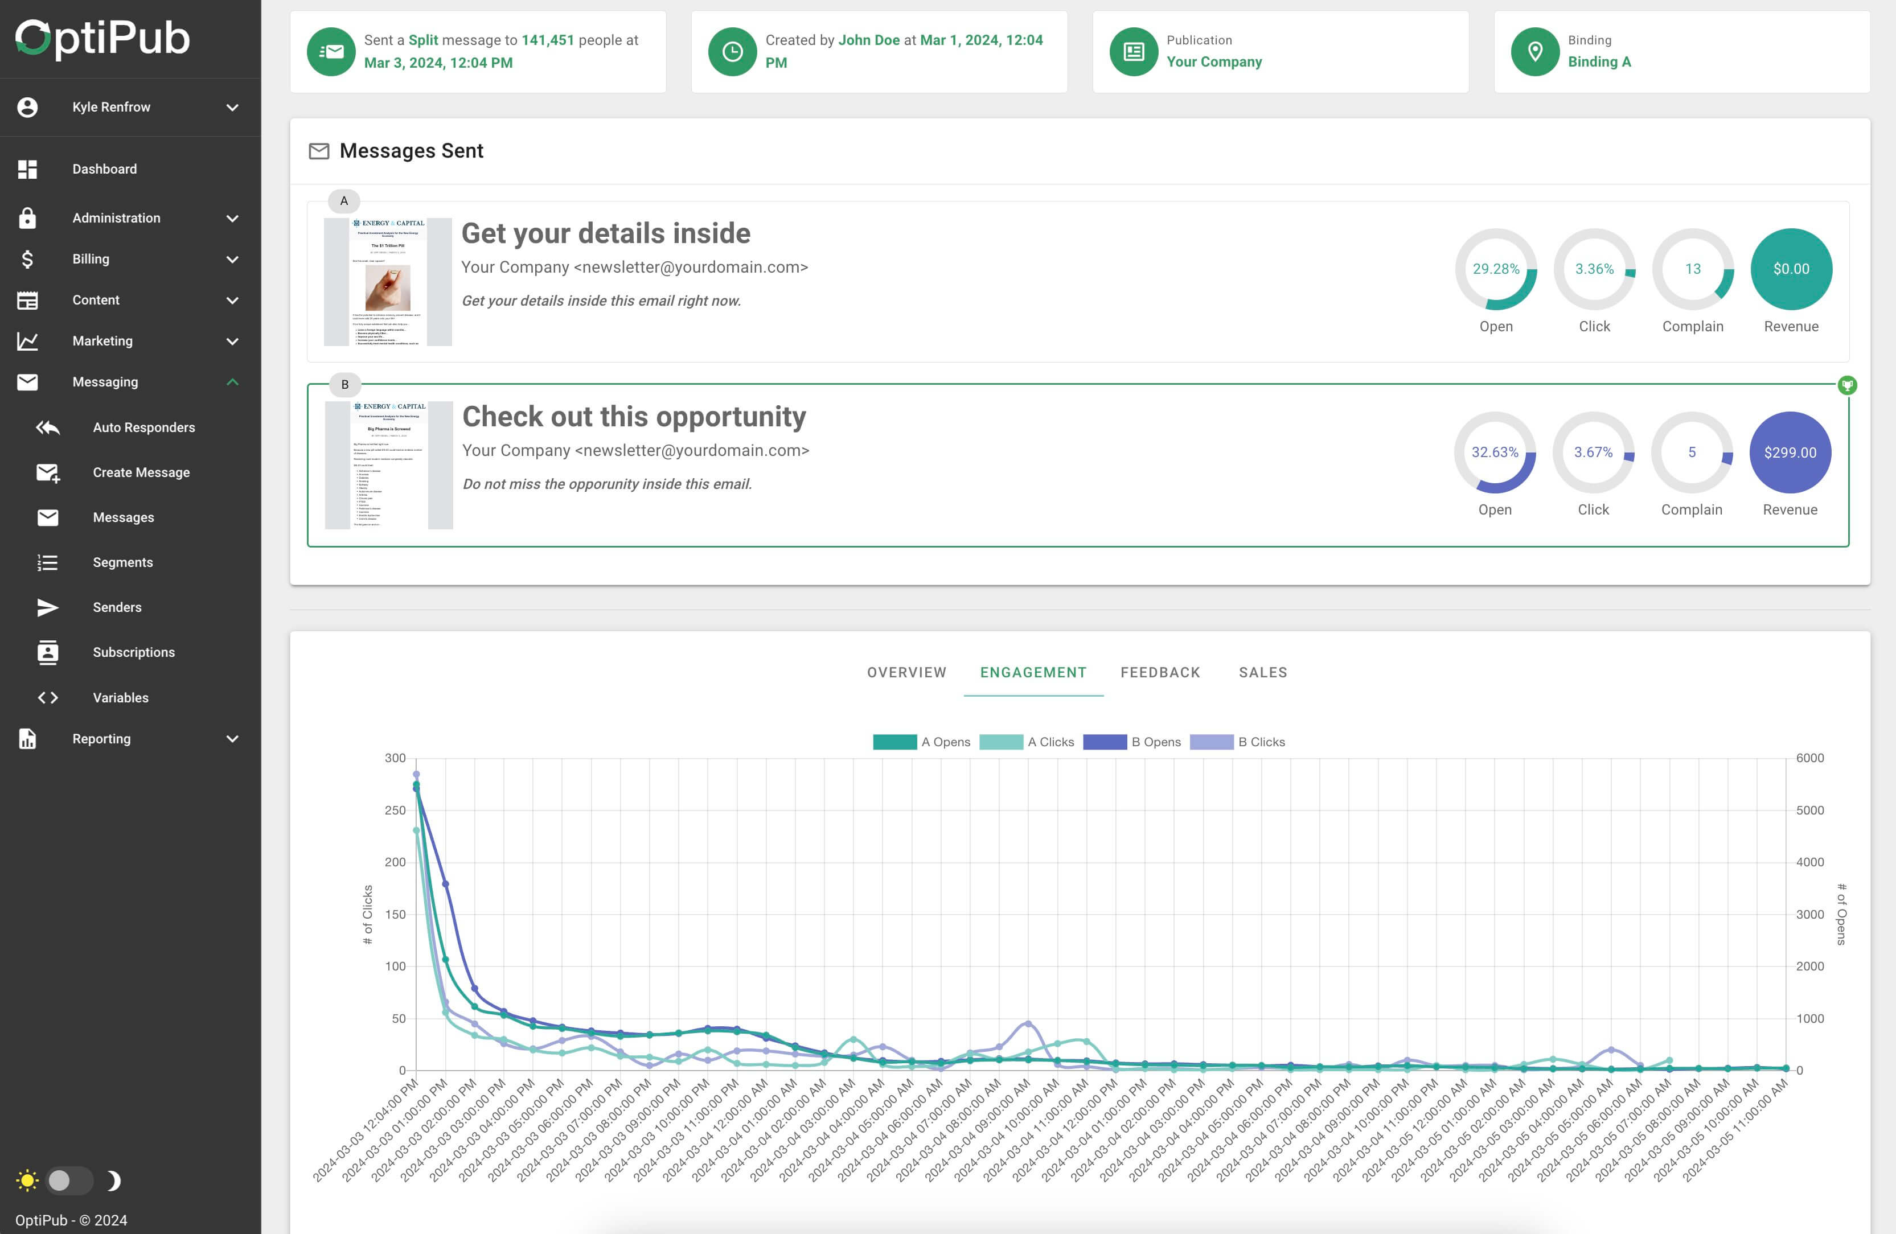Open the Sales tab
1896x1234 pixels.
[1263, 673]
